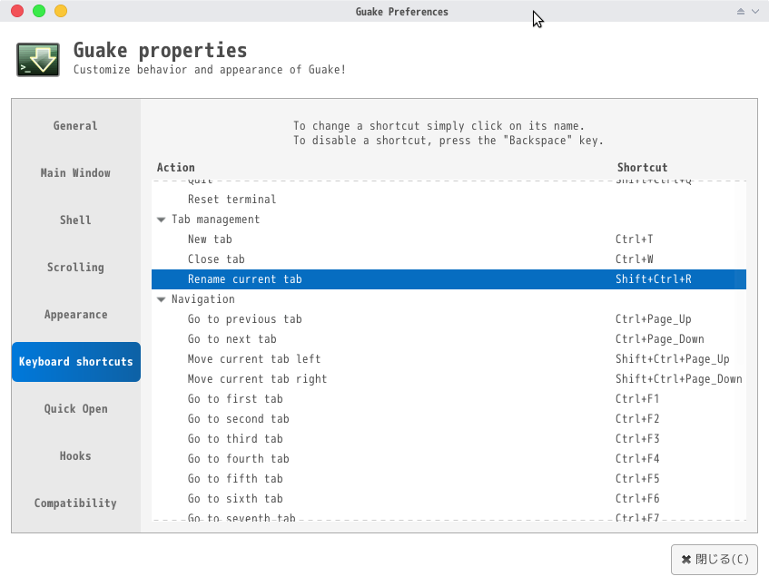Viewport: 769px width, 586px height.
Task: Click the Shift+Ctrl+Page_Up shortcut cell
Action: point(673,359)
